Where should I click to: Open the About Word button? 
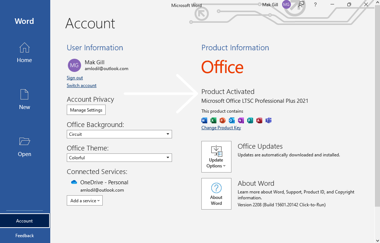click(216, 194)
